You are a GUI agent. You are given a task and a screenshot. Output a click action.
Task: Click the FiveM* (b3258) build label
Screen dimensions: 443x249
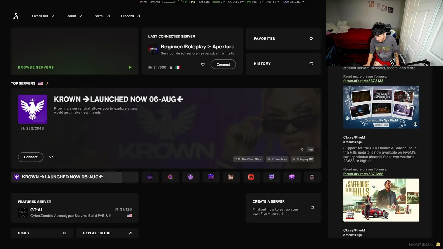coord(422,245)
